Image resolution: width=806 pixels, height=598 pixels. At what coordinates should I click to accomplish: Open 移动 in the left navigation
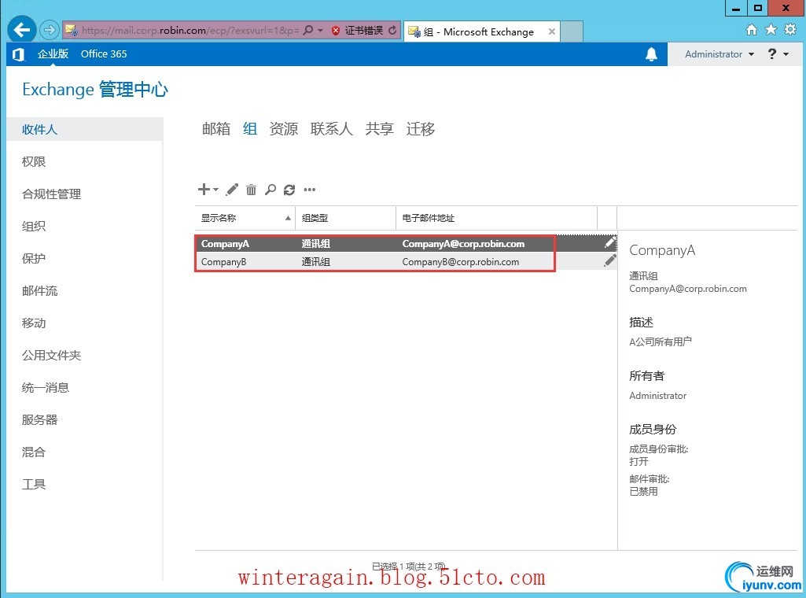point(34,323)
